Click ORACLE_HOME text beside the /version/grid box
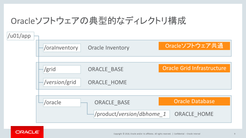This screenshot has width=246, height=138. tap(107, 82)
